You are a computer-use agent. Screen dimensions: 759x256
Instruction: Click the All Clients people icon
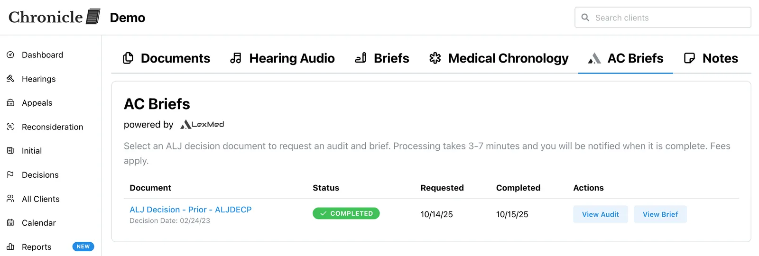click(10, 199)
